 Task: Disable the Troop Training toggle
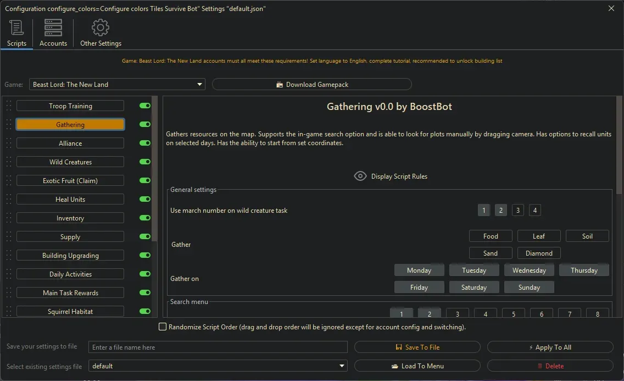coord(145,106)
